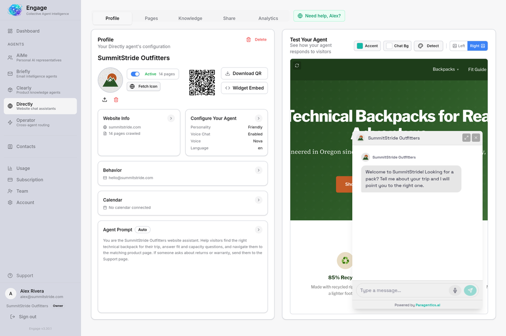Click Fit Guide in preview navigation
The width and height of the screenshot is (506, 336).
477,69
